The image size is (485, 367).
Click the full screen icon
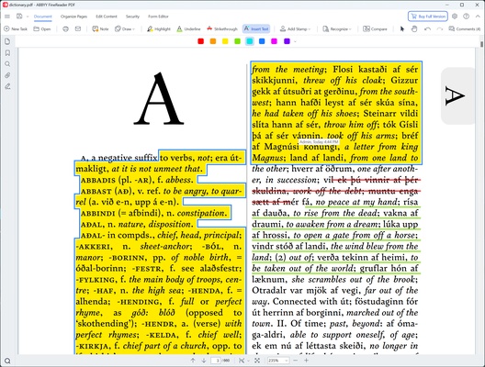[257, 361]
